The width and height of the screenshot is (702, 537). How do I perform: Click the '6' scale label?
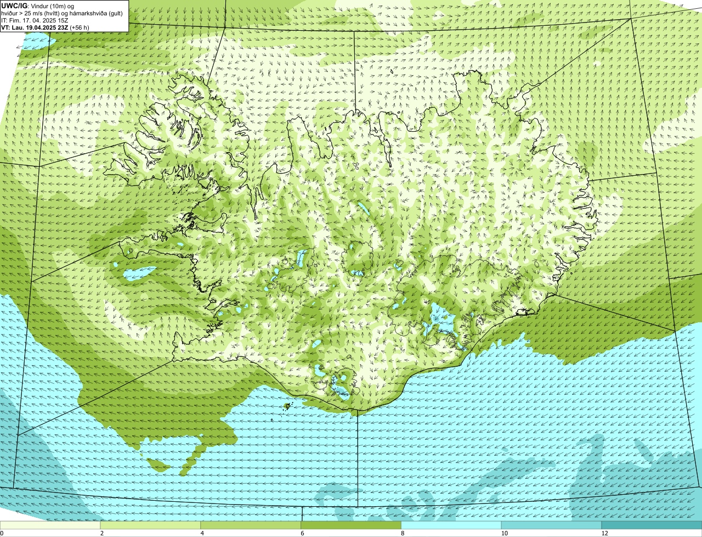303,533
